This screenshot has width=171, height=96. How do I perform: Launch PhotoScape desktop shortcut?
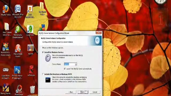click(x=19, y=90)
